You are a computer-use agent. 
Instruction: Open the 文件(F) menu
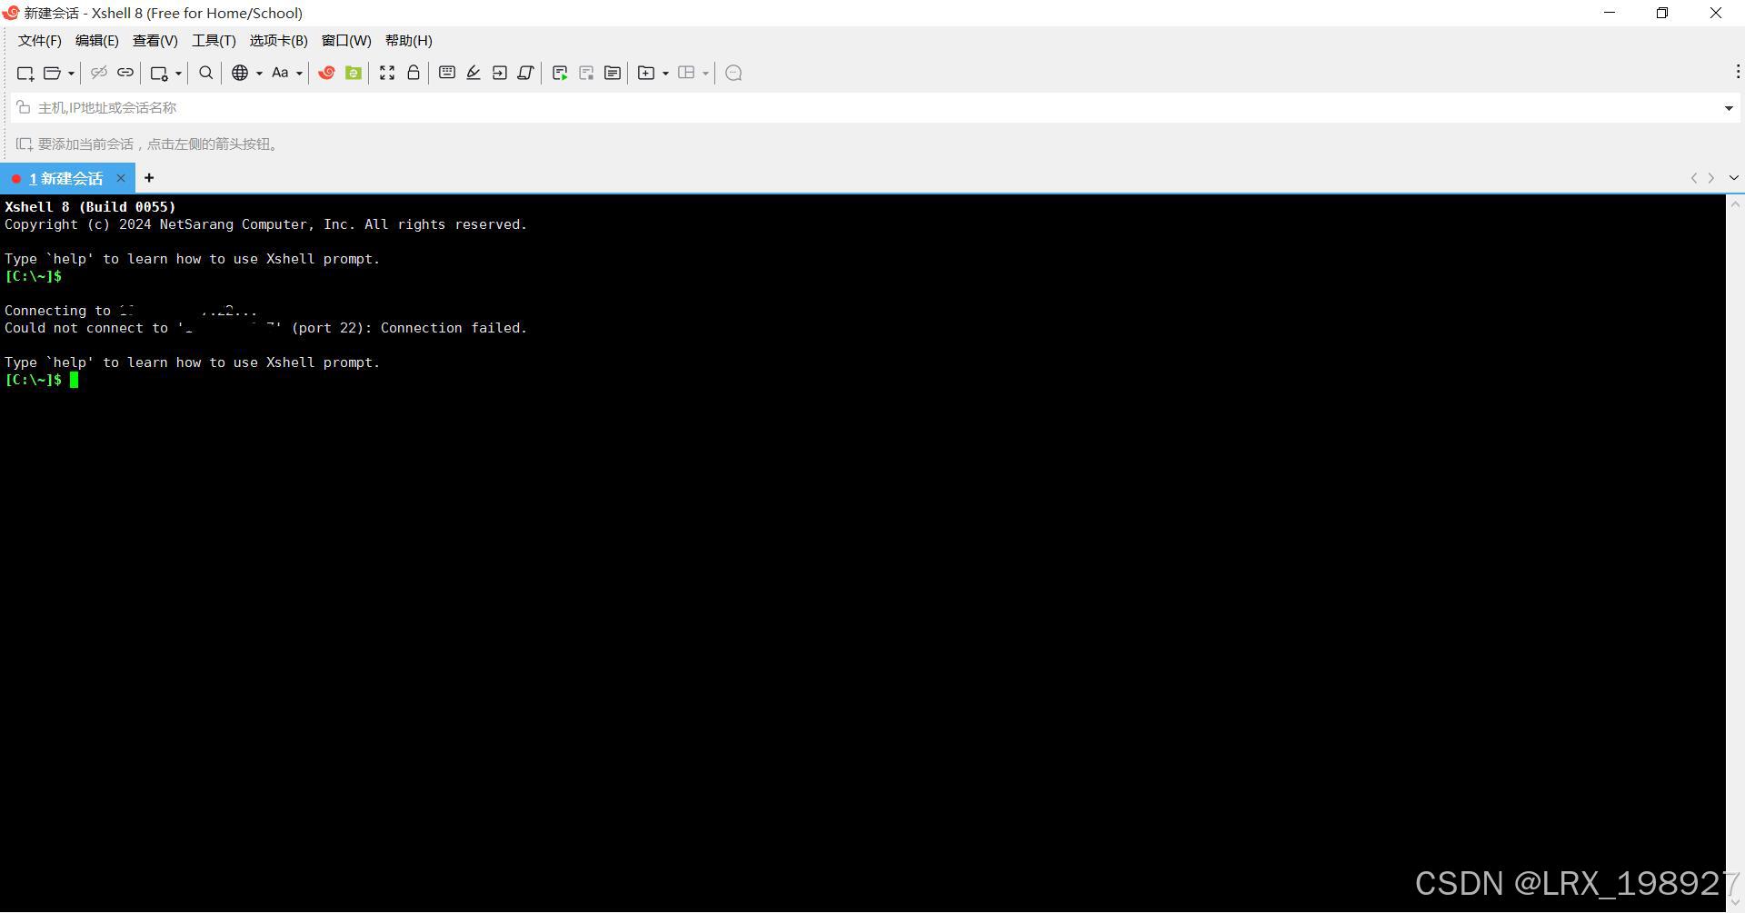point(40,41)
